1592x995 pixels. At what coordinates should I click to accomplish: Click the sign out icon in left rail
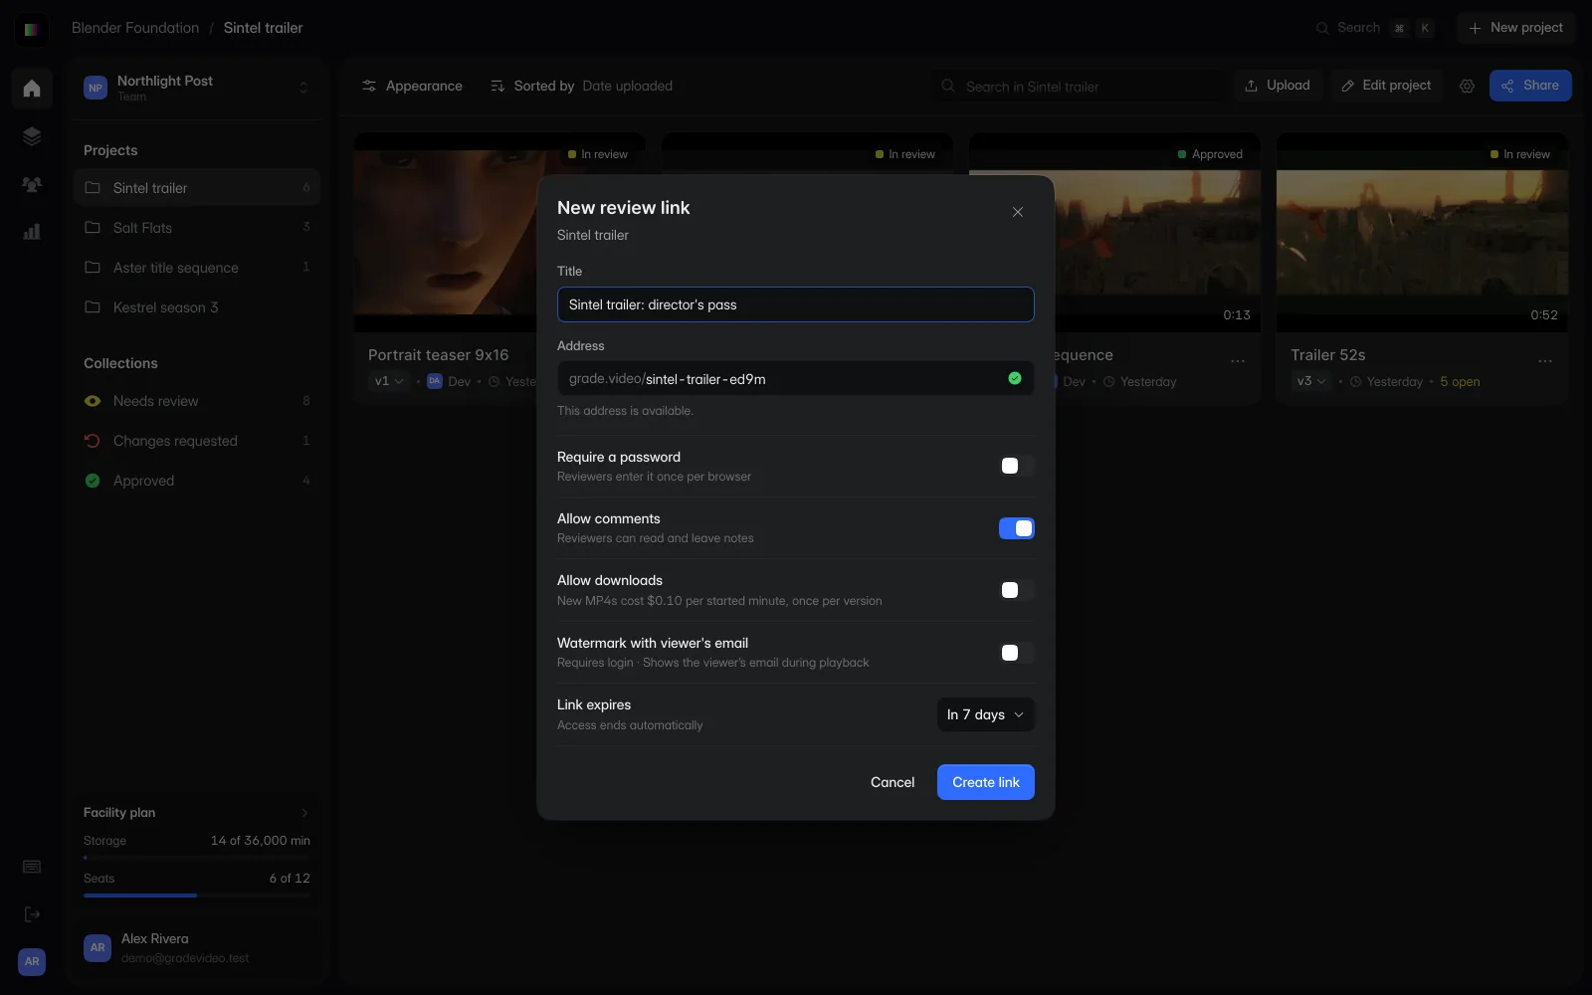[32, 914]
